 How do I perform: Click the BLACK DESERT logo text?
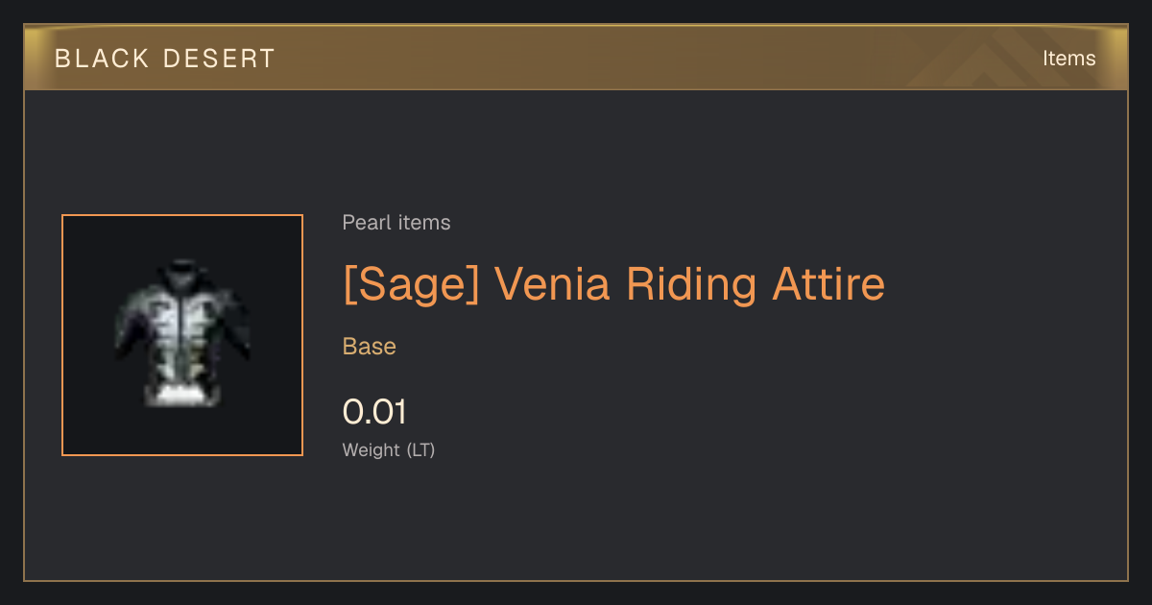(165, 59)
